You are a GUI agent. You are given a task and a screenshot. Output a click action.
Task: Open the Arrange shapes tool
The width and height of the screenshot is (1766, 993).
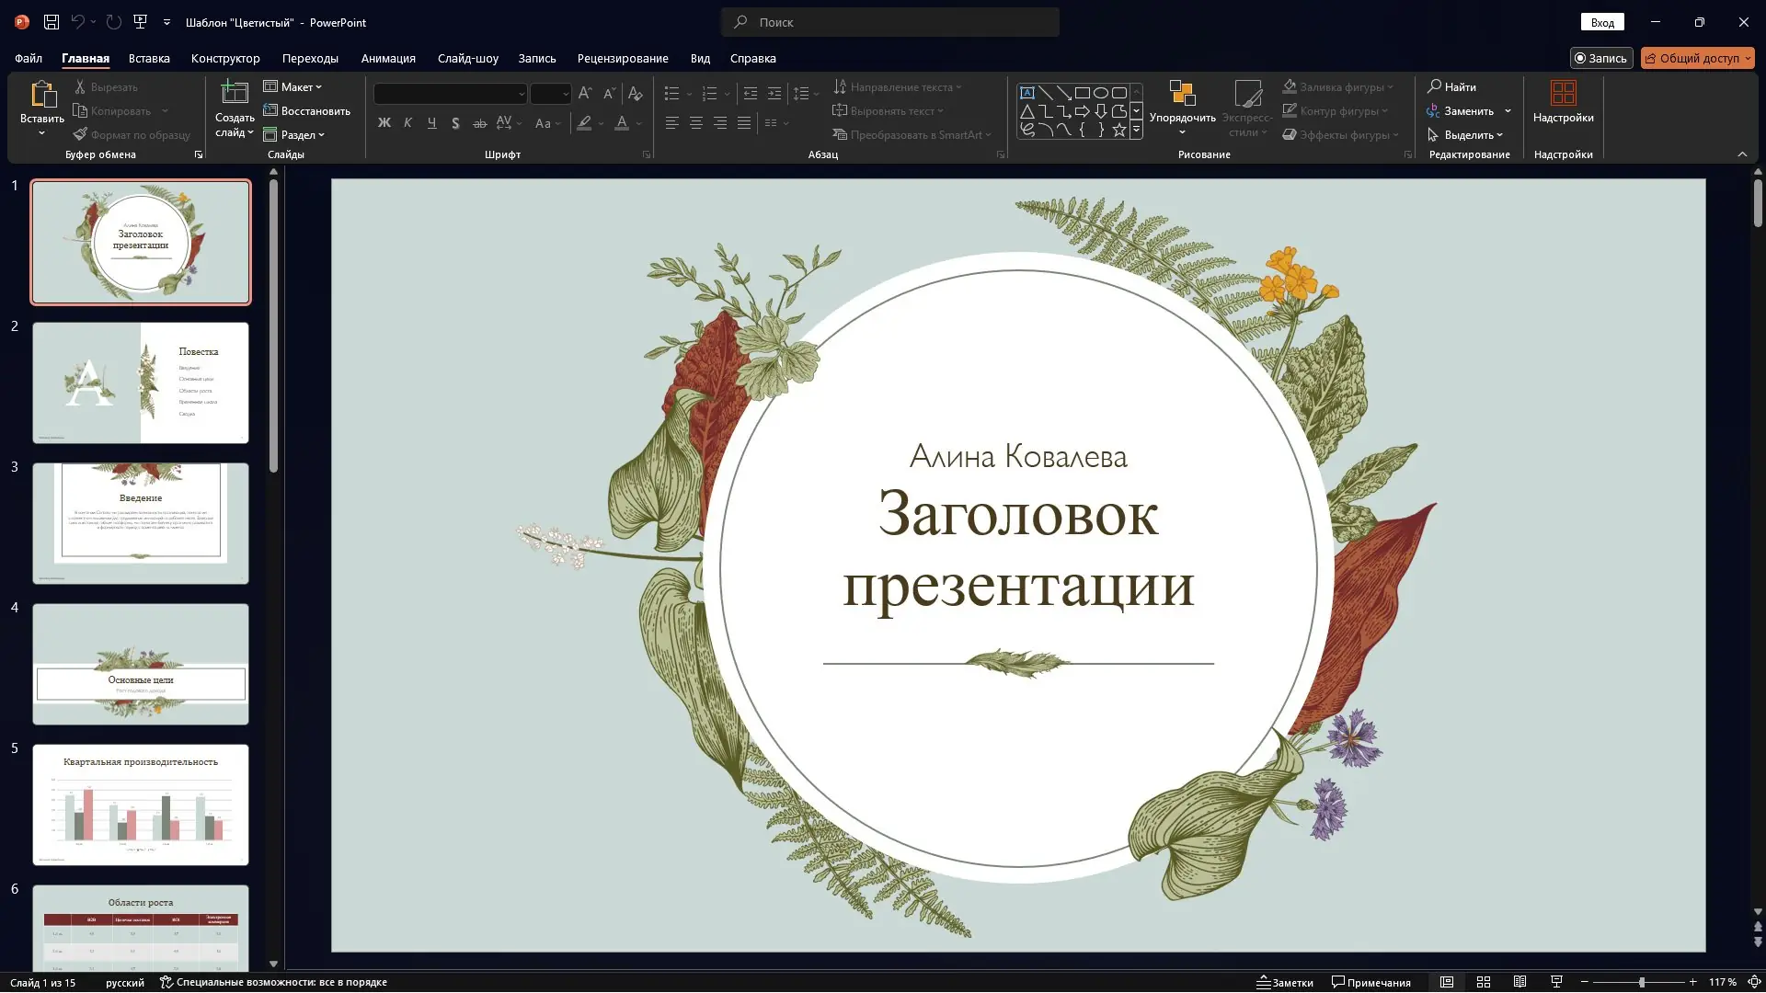click(1182, 95)
